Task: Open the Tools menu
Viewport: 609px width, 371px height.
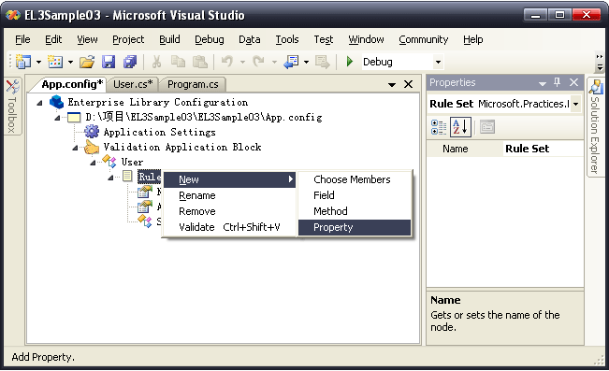Action: 287,39
